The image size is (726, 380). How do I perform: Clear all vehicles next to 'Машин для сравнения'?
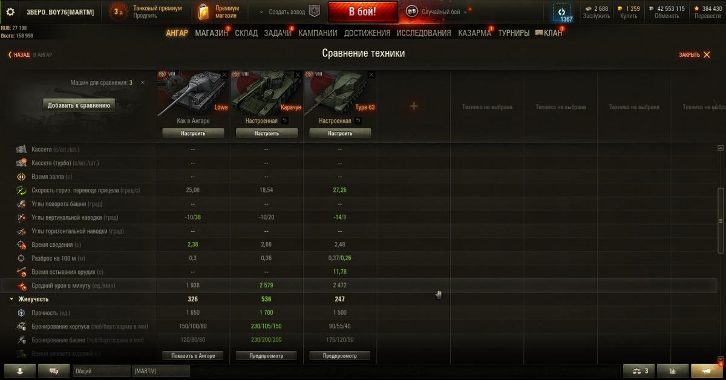pos(143,82)
